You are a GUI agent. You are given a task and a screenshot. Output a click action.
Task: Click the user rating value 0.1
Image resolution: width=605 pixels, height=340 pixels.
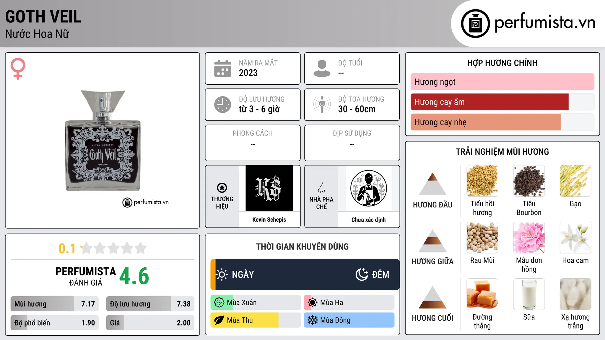pyautogui.click(x=67, y=249)
